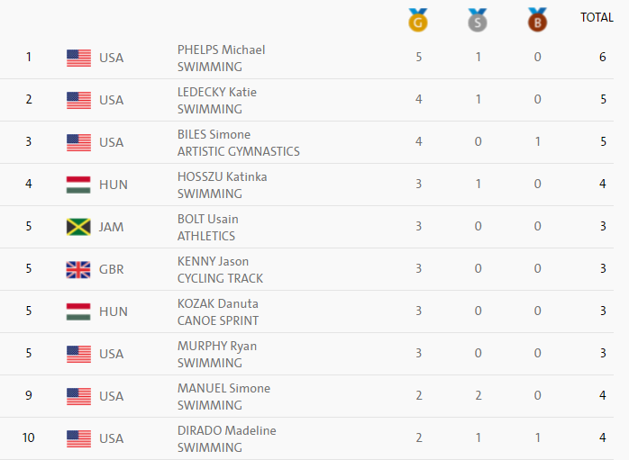Sort by the TOTAL column header
The height and width of the screenshot is (460, 629).
[x=597, y=17]
